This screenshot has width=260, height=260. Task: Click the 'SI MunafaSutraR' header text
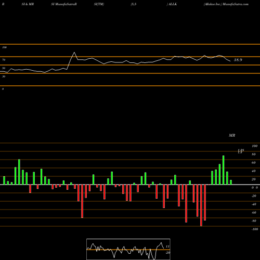pyautogui.click(x=64, y=4)
